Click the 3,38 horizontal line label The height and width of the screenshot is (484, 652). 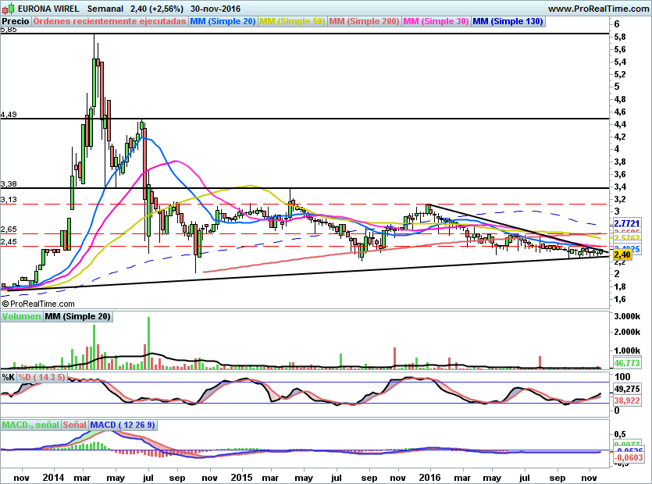(9, 184)
